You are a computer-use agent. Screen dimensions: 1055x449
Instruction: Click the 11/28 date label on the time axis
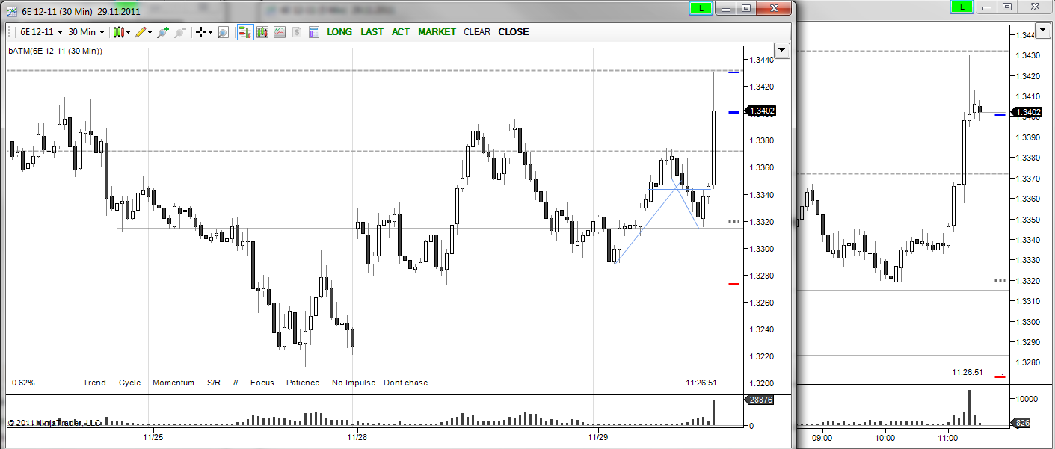click(x=357, y=436)
